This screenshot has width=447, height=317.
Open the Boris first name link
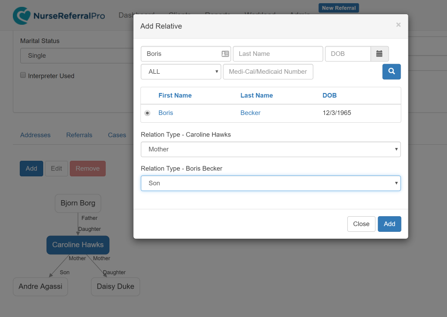point(165,113)
